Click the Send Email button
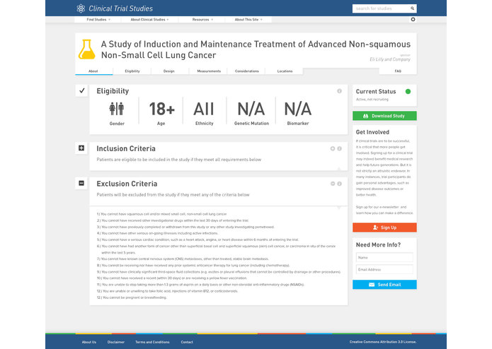This screenshot has width=492, height=349. click(x=384, y=285)
